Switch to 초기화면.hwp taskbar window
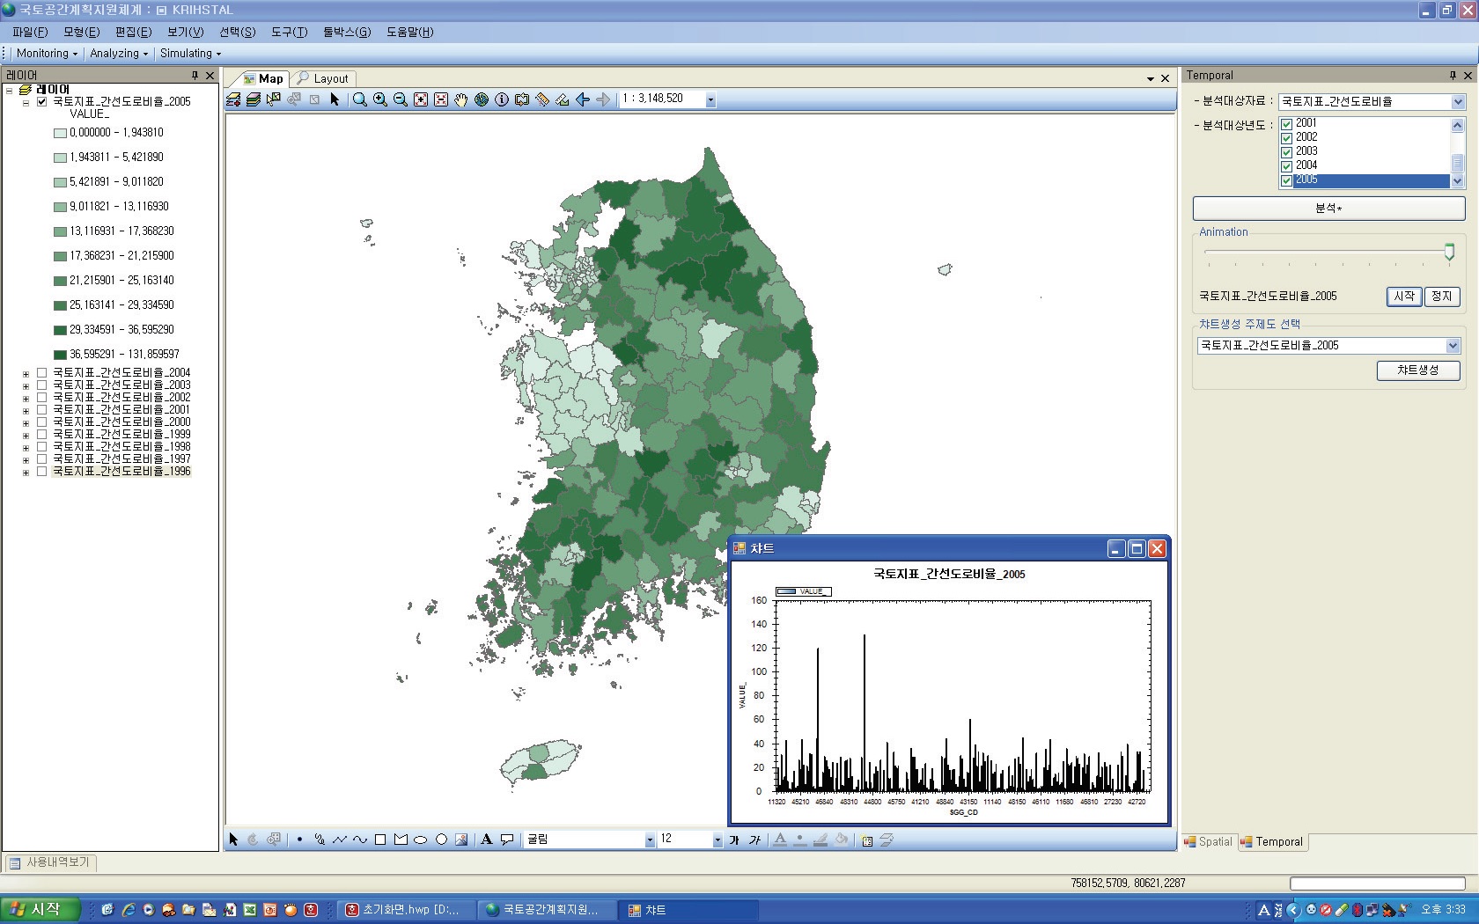Screen dimensions: 1479x924 click(407, 910)
